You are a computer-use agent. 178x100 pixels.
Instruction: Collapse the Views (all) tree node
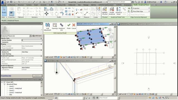[2, 82]
